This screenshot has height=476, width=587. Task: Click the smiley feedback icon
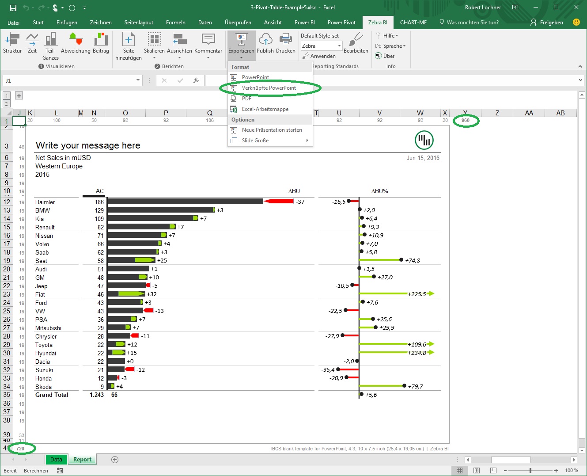tap(576, 22)
